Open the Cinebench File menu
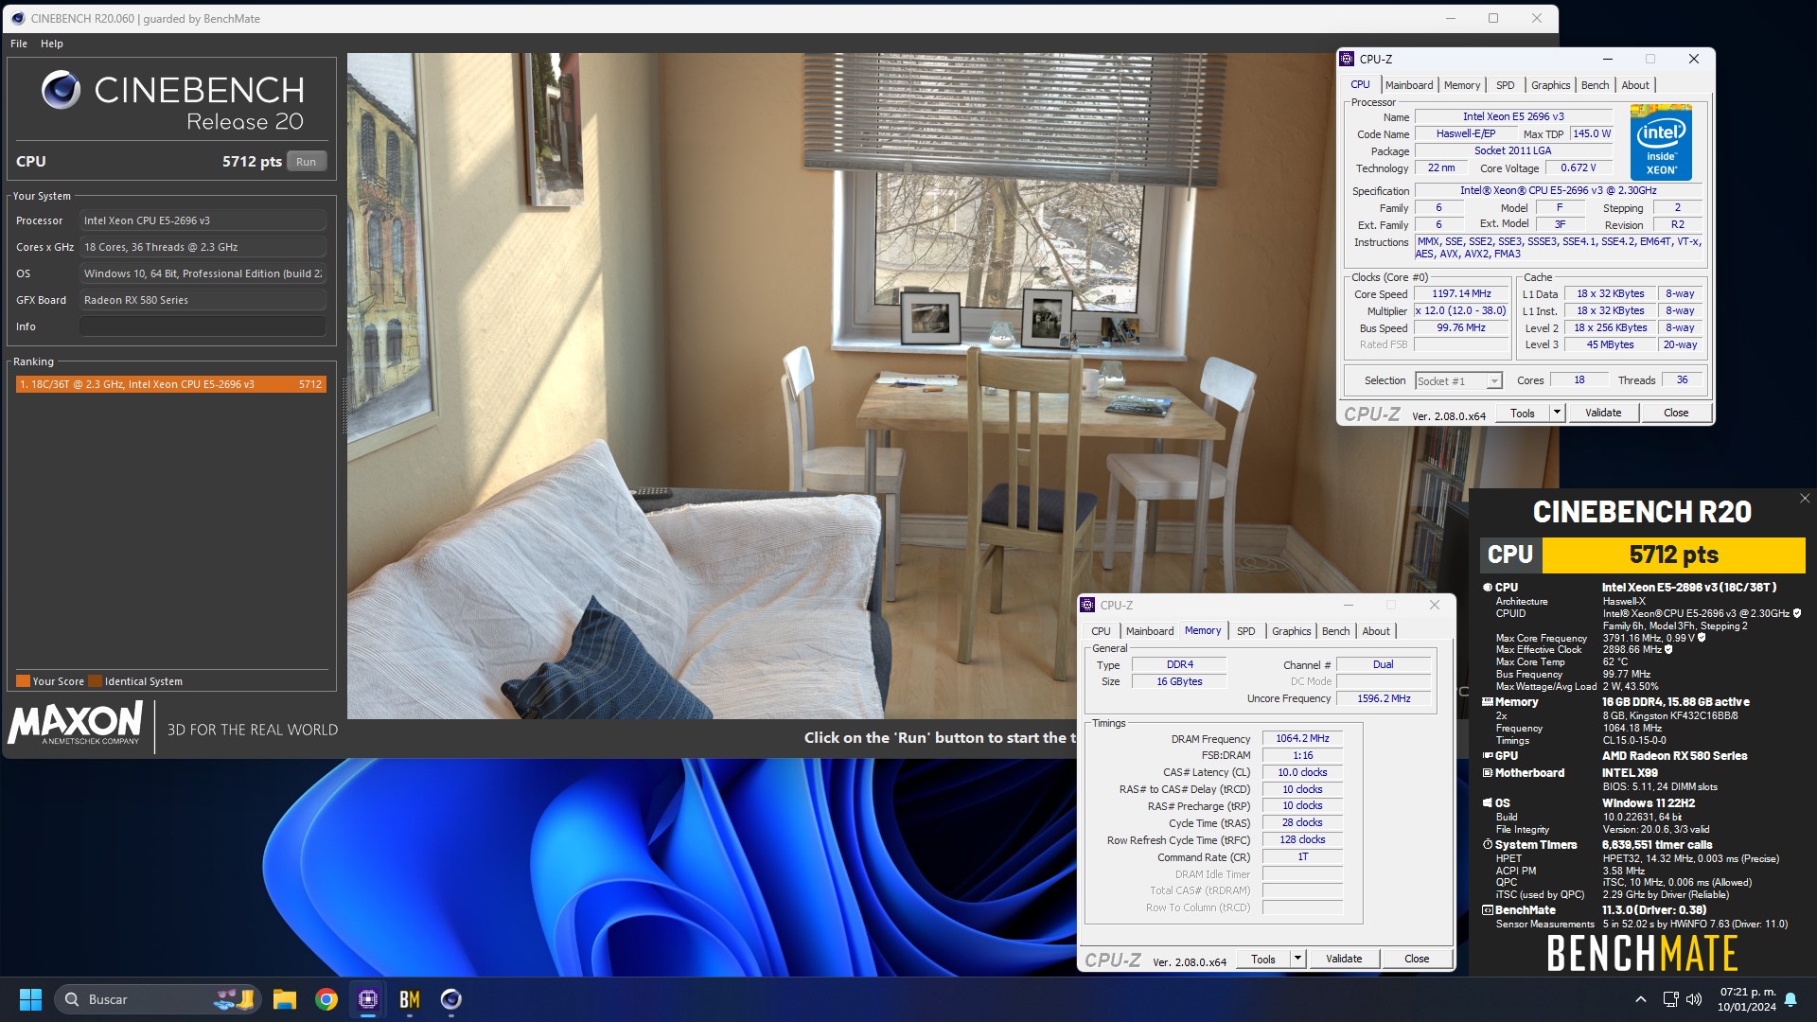Screen dimensions: 1817x1022 (19, 44)
